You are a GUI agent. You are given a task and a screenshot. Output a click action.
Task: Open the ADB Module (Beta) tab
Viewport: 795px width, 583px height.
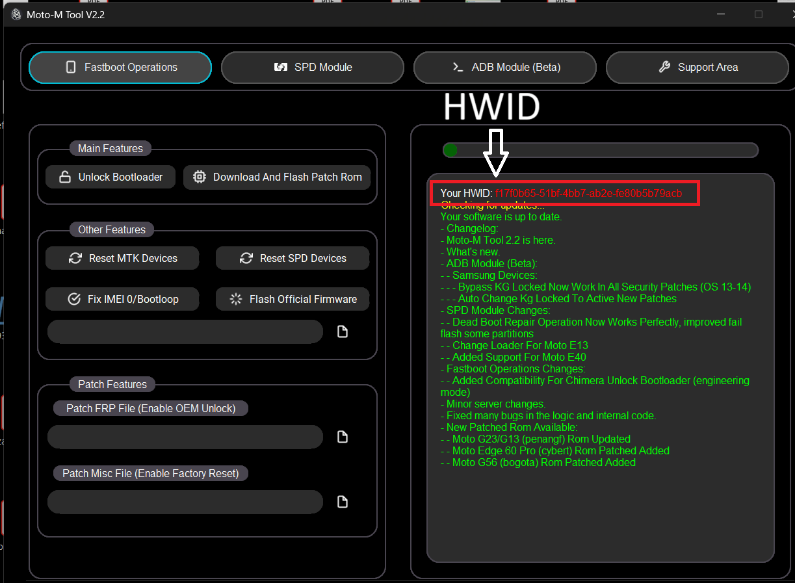(x=505, y=68)
